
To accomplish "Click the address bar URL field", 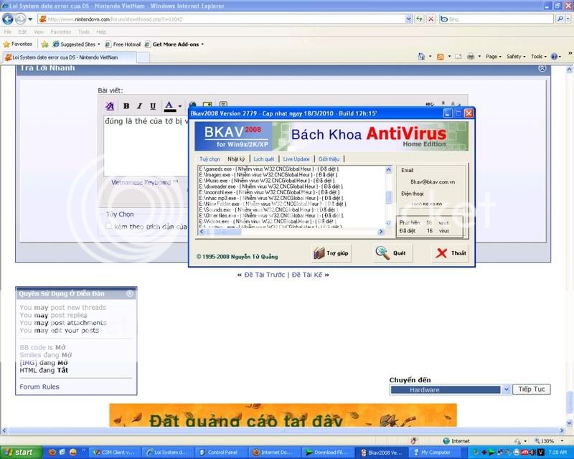I will pyautogui.click(x=222, y=19).
